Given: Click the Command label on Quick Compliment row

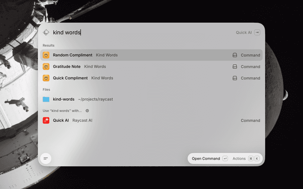Looking at the screenshot, I should 250,78.
